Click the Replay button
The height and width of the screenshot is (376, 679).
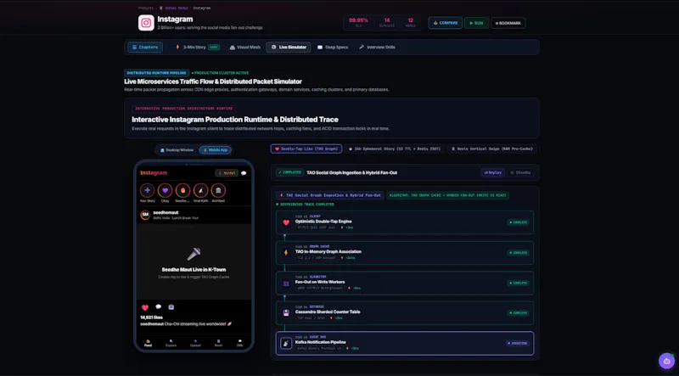pos(493,172)
